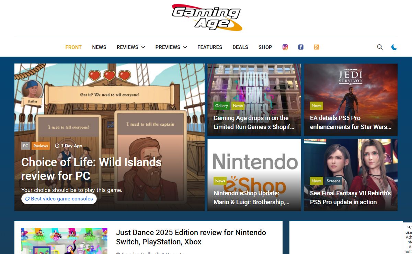412x254 pixels.
Task: Open the Previews menu item
Action: click(x=168, y=47)
